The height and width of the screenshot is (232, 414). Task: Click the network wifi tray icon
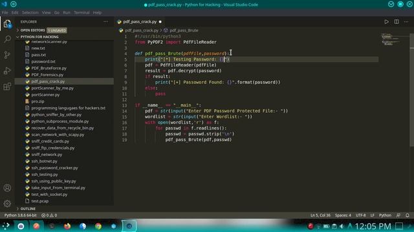tap(318, 226)
